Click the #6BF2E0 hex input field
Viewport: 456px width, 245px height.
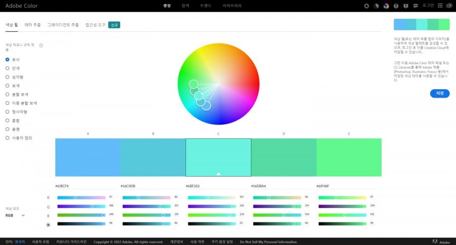(216, 186)
